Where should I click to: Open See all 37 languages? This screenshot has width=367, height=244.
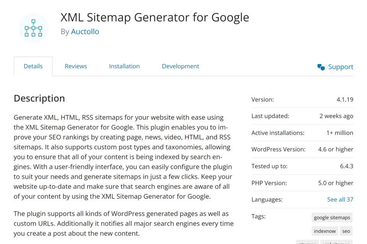click(x=340, y=199)
